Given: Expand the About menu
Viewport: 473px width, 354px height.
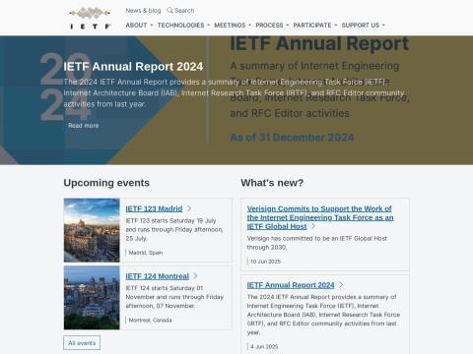Looking at the screenshot, I should click(x=139, y=26).
